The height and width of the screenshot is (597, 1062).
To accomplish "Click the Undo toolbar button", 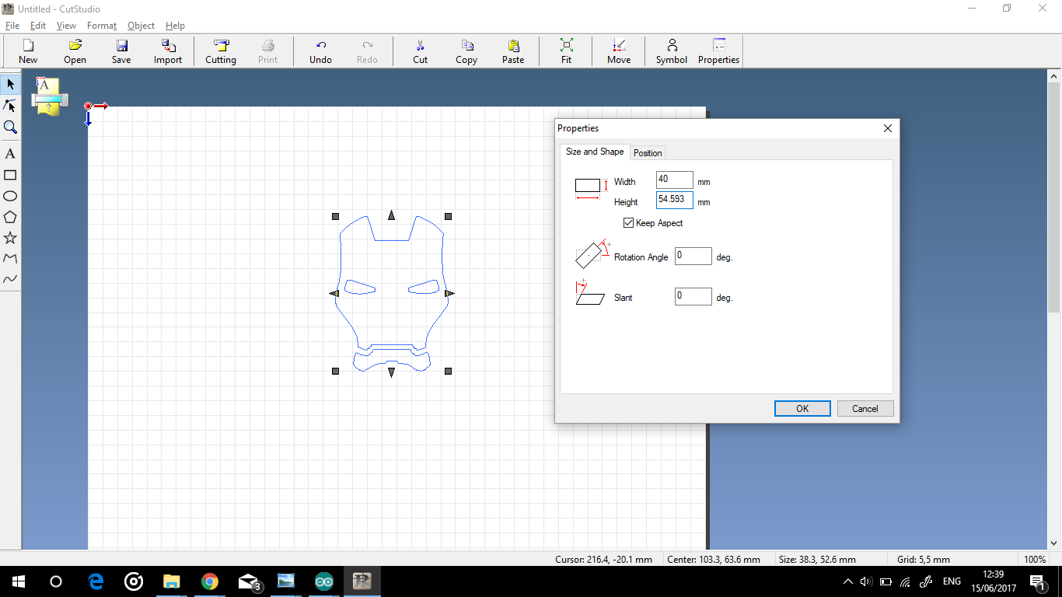I will tap(320, 51).
